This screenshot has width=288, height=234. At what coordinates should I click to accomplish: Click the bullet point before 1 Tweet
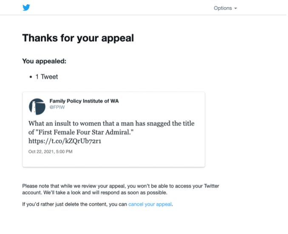tap(31, 77)
